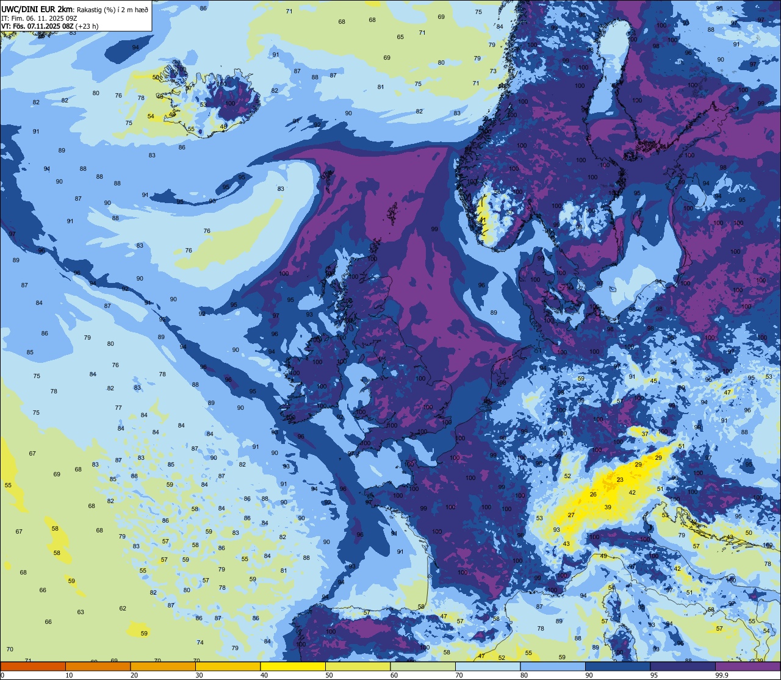Click the humidity value '27' in the yellow zone
Viewport: 781px width, 680px height.
point(571,515)
